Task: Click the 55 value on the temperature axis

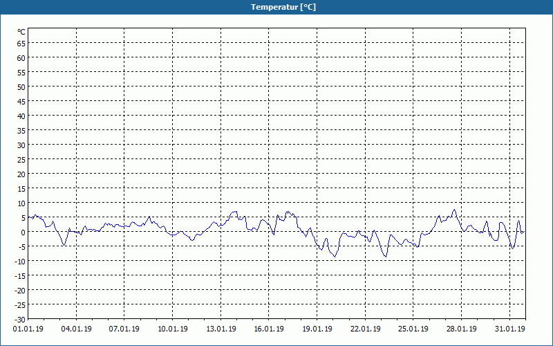Action: [21, 73]
